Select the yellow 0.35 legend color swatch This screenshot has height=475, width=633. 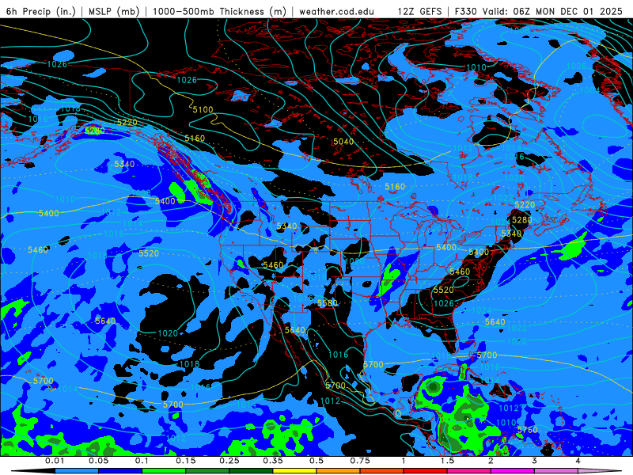tap(294, 471)
